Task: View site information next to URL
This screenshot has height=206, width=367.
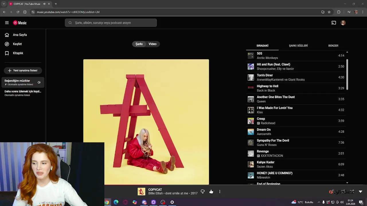Action: 33,12
